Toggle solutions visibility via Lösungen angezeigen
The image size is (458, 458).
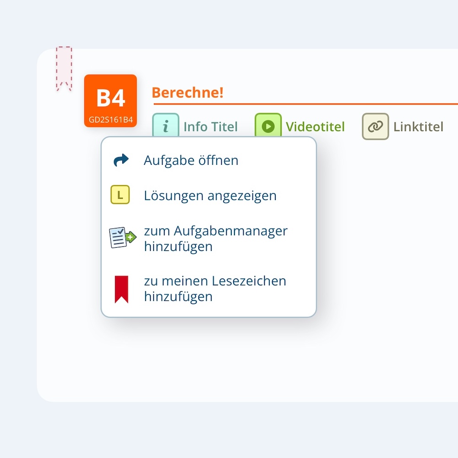pos(210,195)
